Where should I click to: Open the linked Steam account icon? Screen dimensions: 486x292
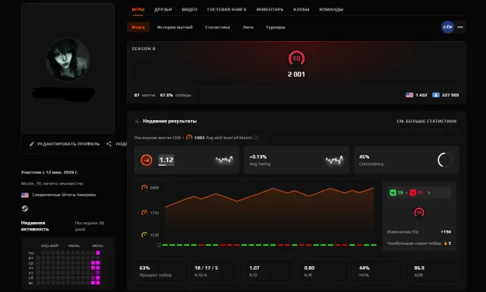pos(25,208)
